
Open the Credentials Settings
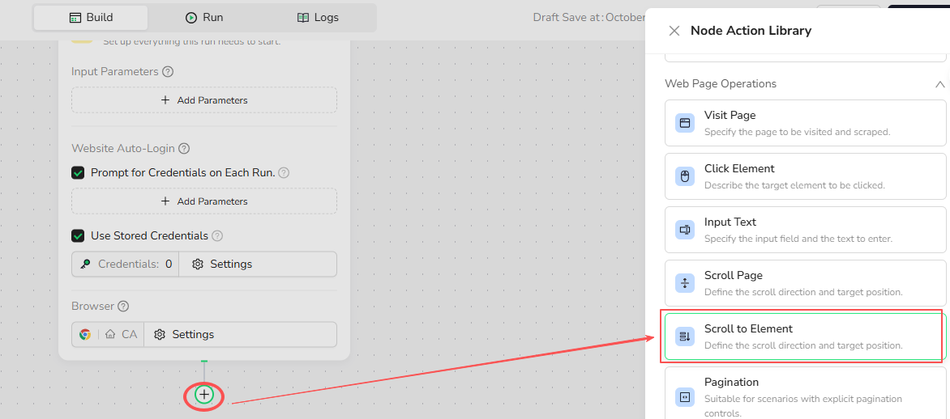[223, 265]
